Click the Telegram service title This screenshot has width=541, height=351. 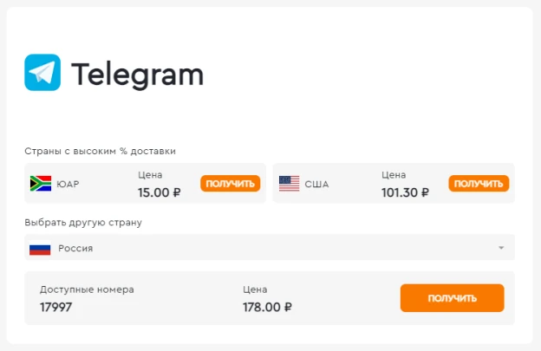[137, 75]
